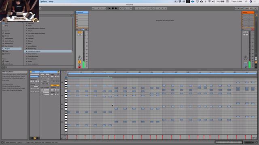Click the Rev notes button
Image resolution: width=259 pixels, height=145 pixels.
42,79
